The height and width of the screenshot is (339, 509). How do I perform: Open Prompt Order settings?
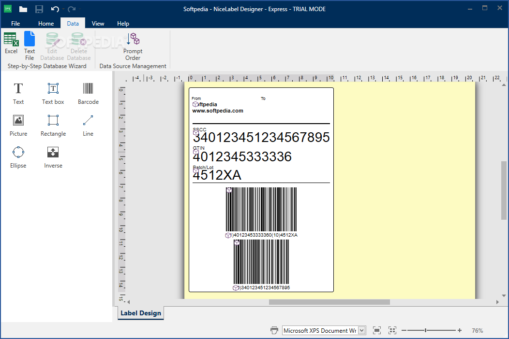[x=133, y=46]
